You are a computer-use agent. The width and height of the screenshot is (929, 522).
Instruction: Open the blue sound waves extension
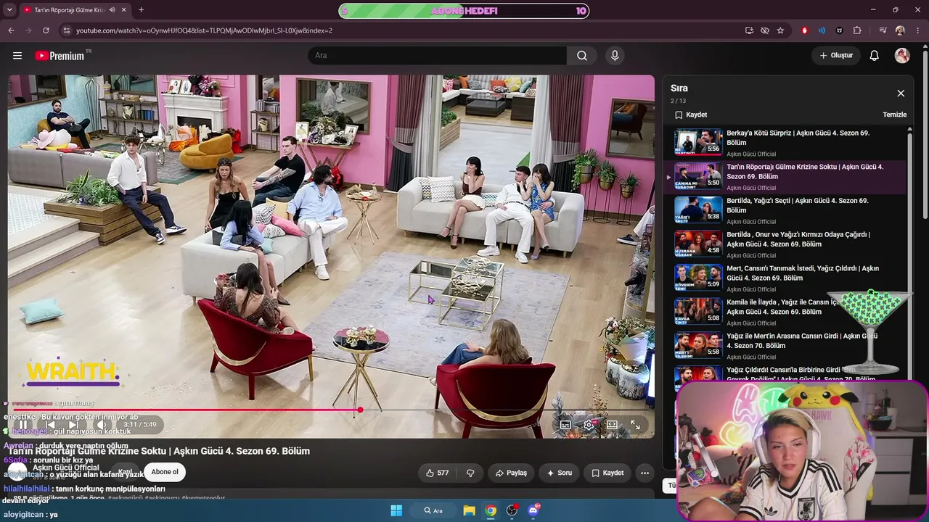tap(822, 30)
